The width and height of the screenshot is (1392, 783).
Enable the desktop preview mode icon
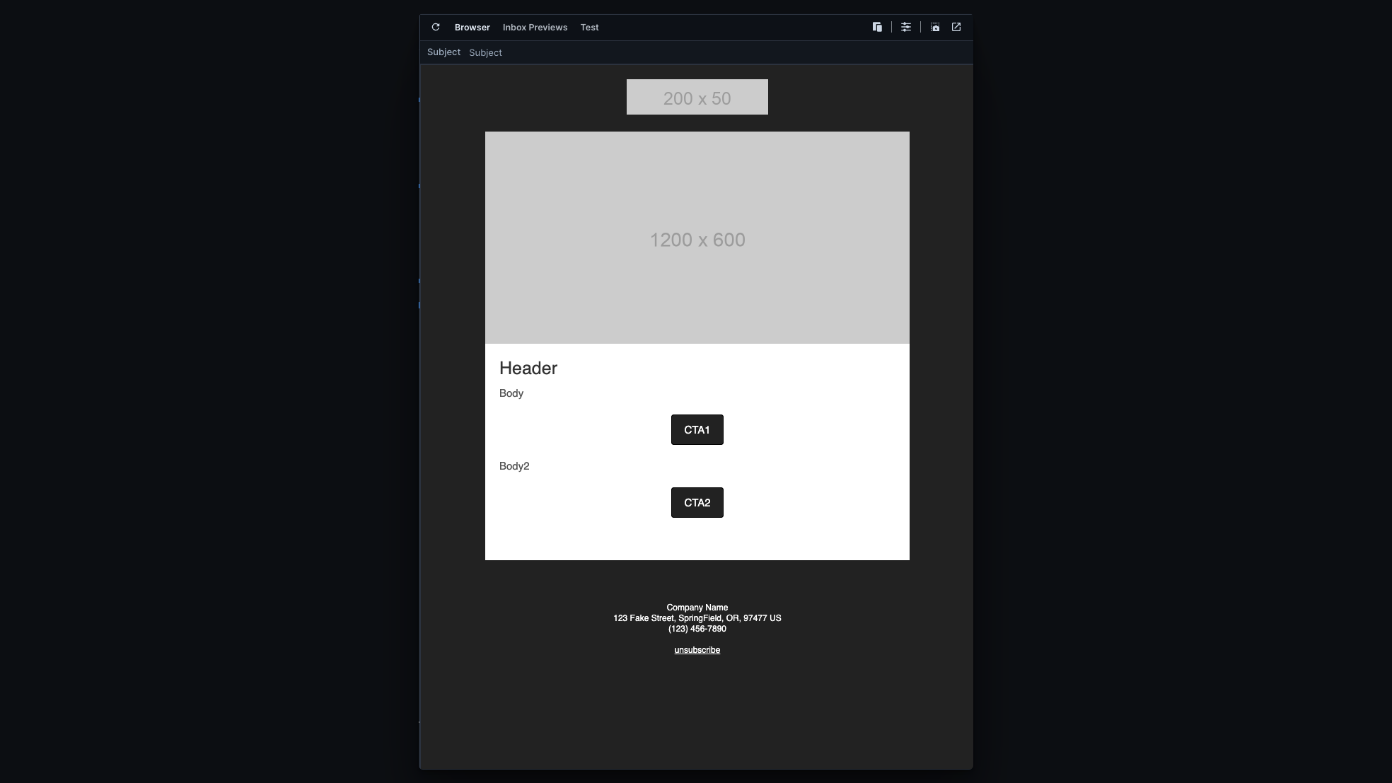pos(878,27)
